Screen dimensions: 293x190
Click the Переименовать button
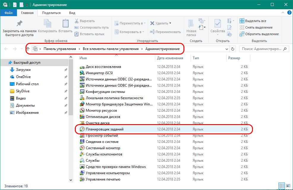coord(165,32)
